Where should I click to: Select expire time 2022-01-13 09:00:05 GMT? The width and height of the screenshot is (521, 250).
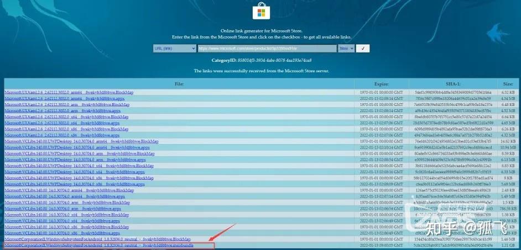click(x=381, y=246)
